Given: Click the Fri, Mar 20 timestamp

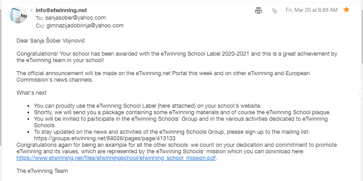Looking at the screenshot, I should (311, 10).
